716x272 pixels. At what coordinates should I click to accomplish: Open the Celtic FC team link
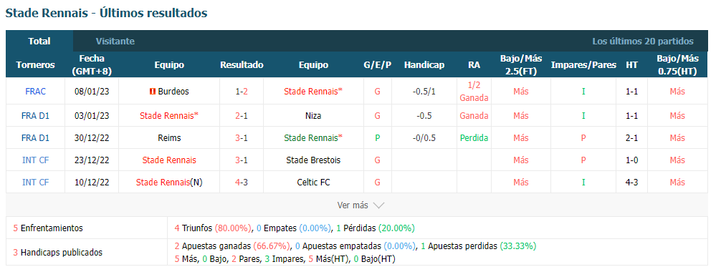tap(313, 183)
